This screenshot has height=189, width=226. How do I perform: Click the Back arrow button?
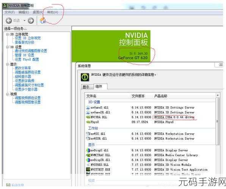click(9, 21)
